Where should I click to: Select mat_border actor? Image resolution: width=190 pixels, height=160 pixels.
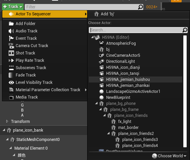(136, 128)
